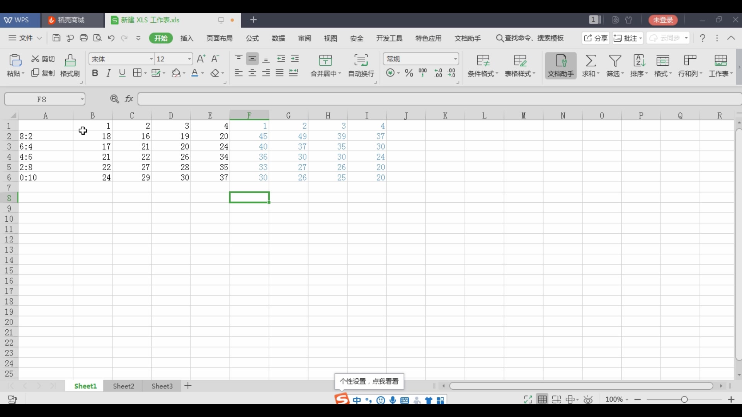Image resolution: width=742 pixels, height=417 pixels.
Task: Click the zoom slider handle
Action: coord(684,400)
